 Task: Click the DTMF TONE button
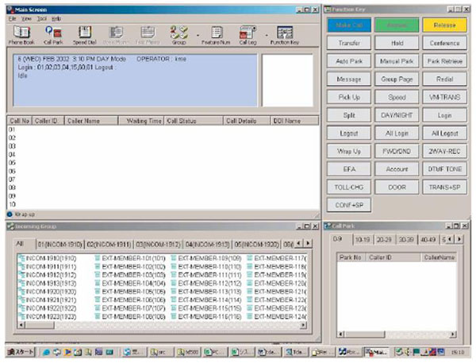pos(445,169)
